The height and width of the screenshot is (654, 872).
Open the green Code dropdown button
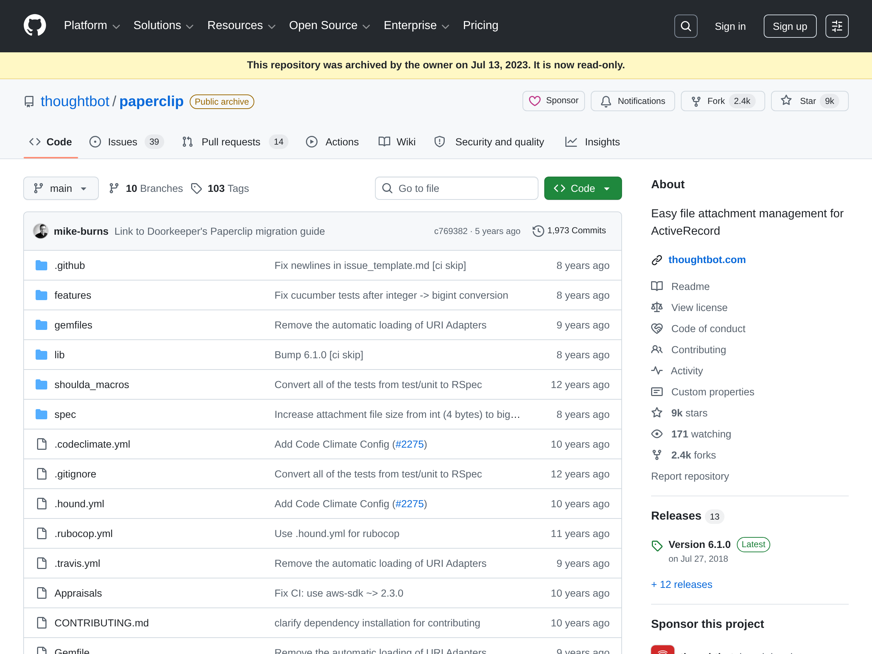583,189
